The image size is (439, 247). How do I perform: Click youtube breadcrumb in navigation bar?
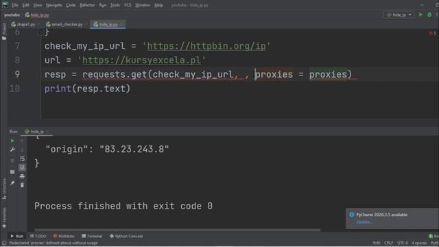pyautogui.click(x=12, y=15)
